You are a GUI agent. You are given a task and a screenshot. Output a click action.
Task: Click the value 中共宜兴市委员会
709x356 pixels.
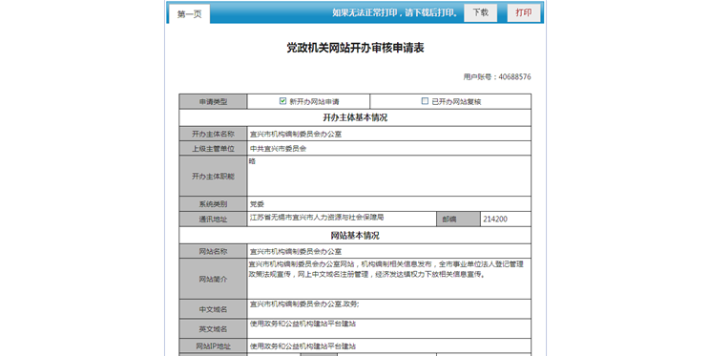(x=278, y=148)
